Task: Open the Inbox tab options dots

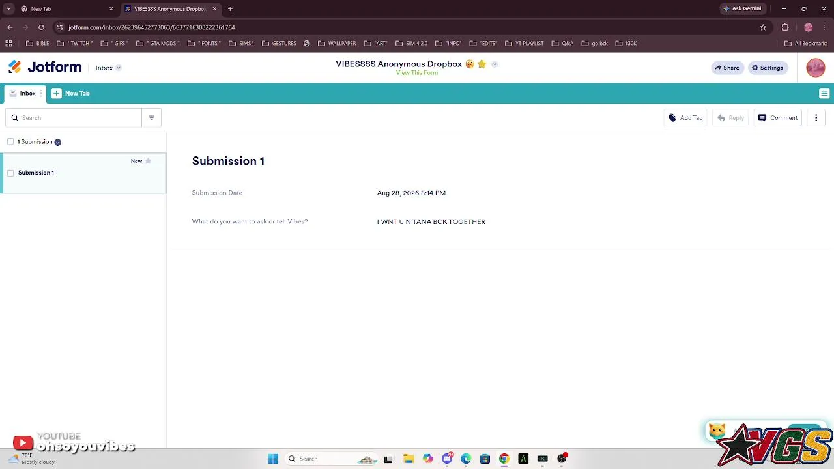Action: 41,94
